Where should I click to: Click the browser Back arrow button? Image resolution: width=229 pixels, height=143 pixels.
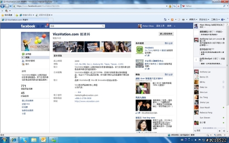pos(3,6)
